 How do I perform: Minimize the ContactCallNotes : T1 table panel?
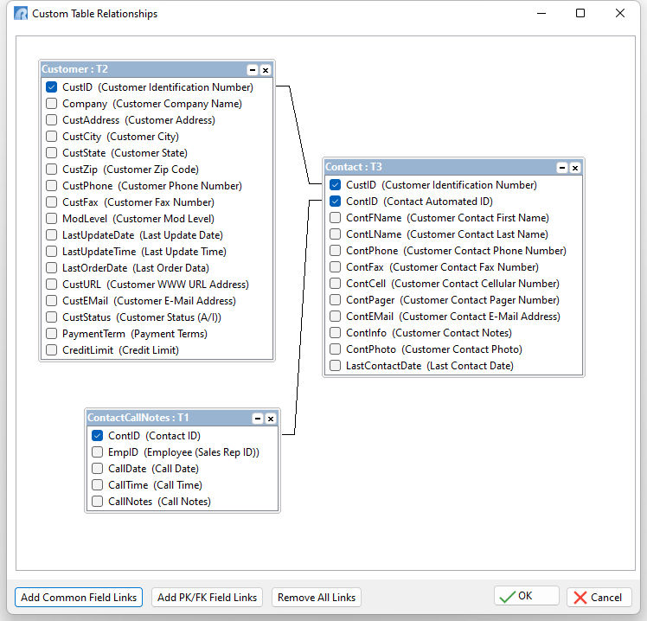click(258, 419)
